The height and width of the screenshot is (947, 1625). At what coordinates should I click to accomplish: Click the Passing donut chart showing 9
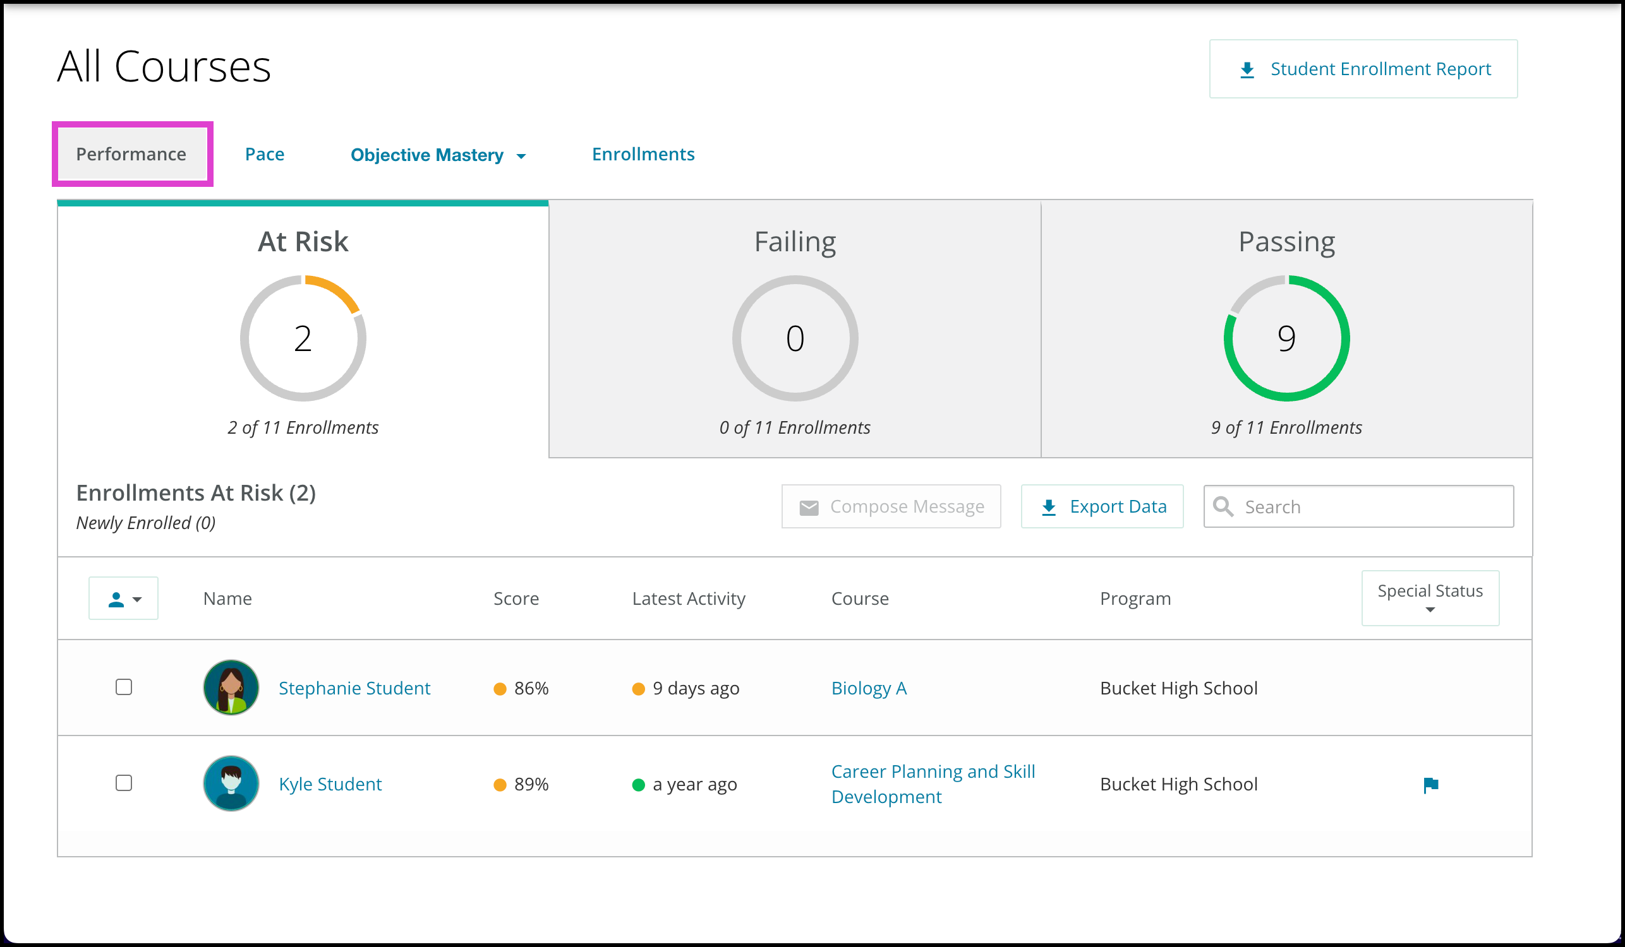coord(1286,338)
